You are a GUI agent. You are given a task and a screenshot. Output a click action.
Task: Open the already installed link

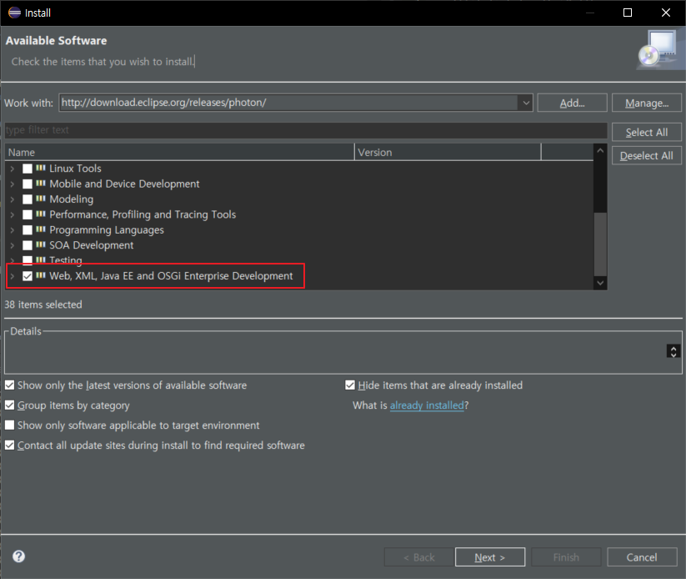pos(427,405)
